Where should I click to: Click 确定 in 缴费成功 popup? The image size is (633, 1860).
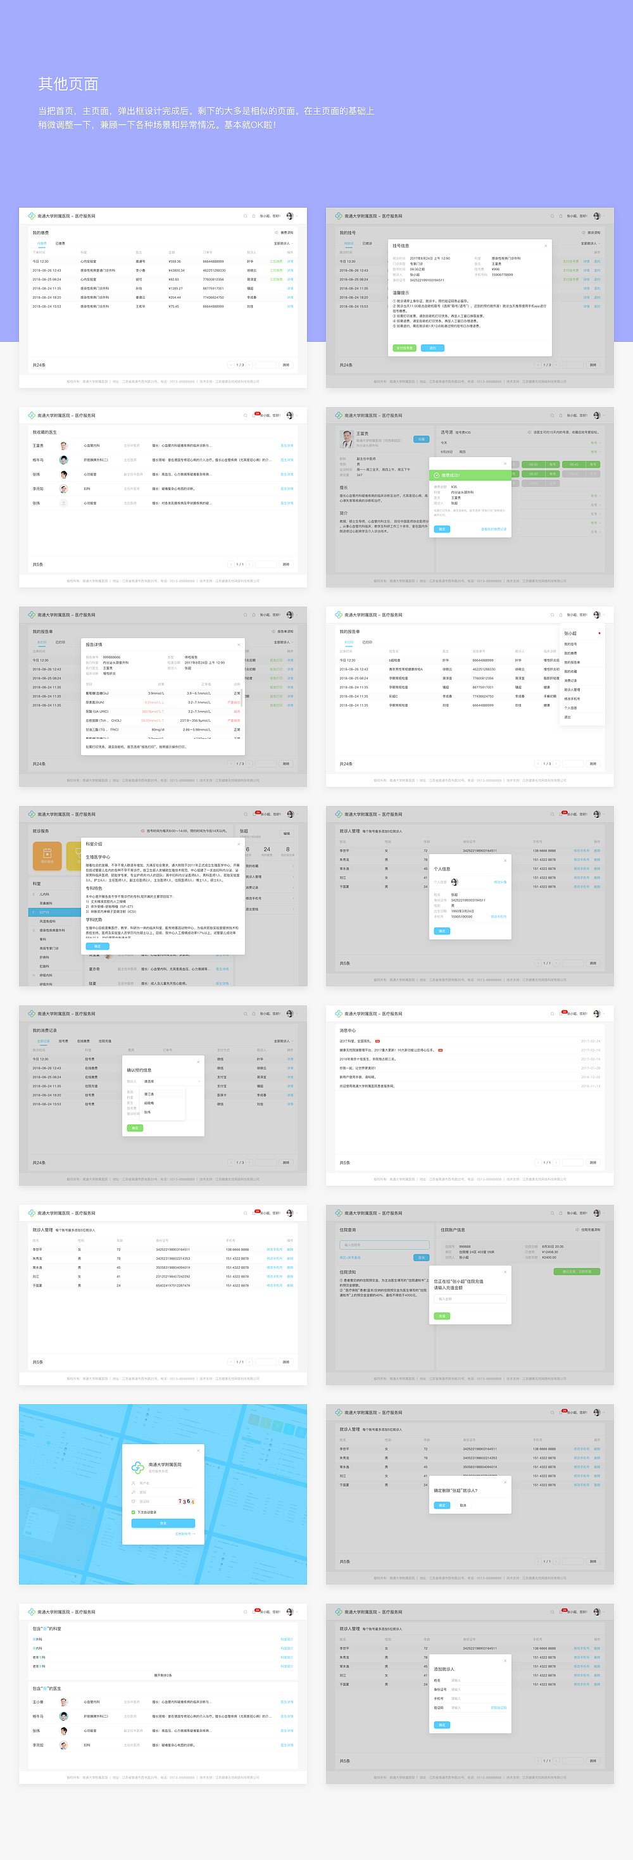click(442, 529)
